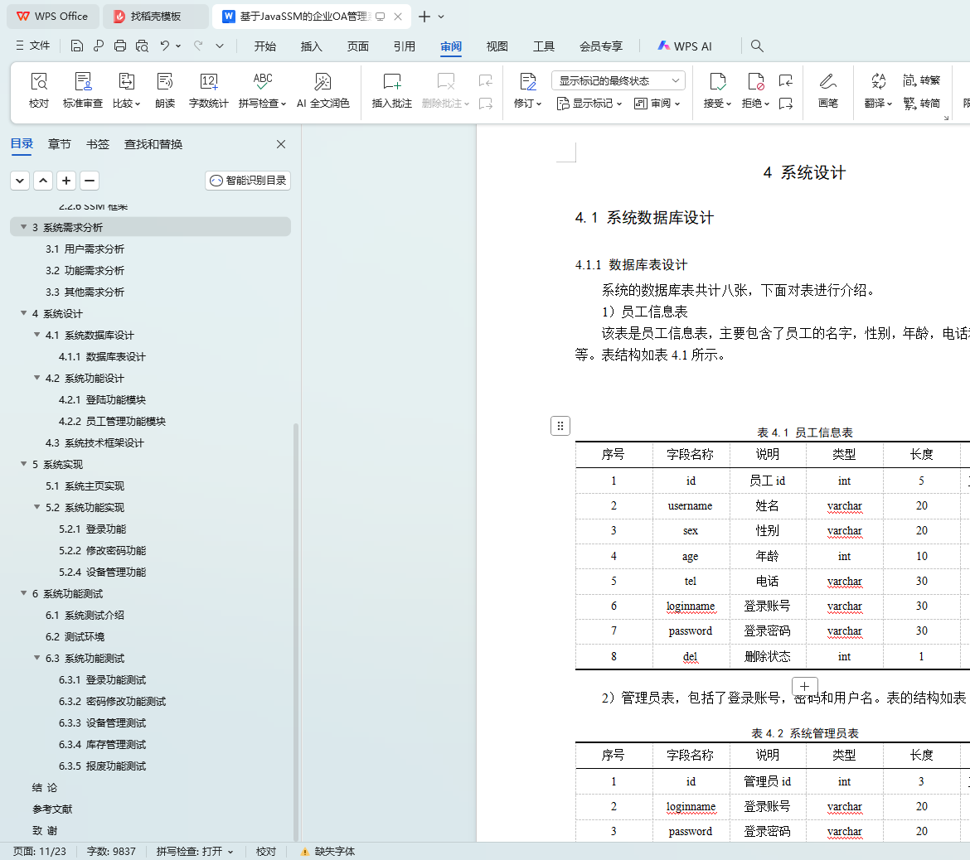The width and height of the screenshot is (970, 860).
Task: Select the 画笔 pen tool
Action: click(x=827, y=90)
